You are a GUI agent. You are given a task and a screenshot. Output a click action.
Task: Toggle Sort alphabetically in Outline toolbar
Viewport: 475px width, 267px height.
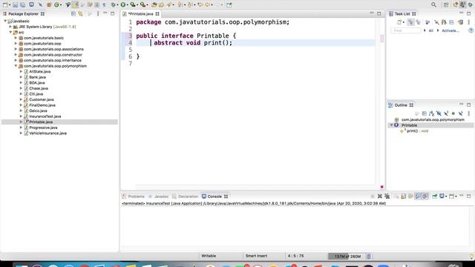[431, 113]
